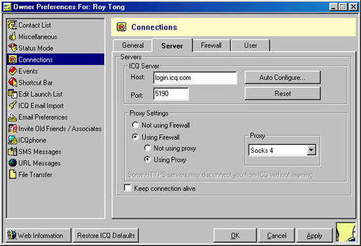361x246 pixels.
Task: Click the Invite Old Friends icon
Action: pos(12,129)
